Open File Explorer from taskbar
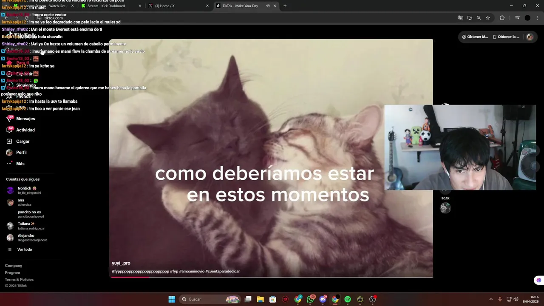The width and height of the screenshot is (544, 306). [261, 299]
